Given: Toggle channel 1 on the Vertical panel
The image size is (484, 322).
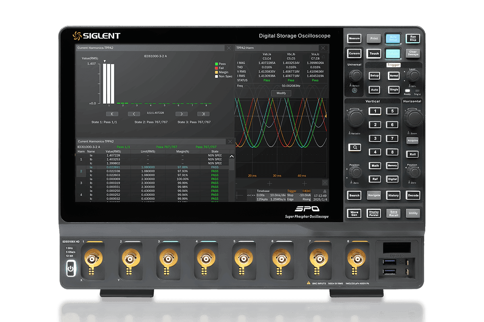Looking at the screenshot, I should point(375,111).
